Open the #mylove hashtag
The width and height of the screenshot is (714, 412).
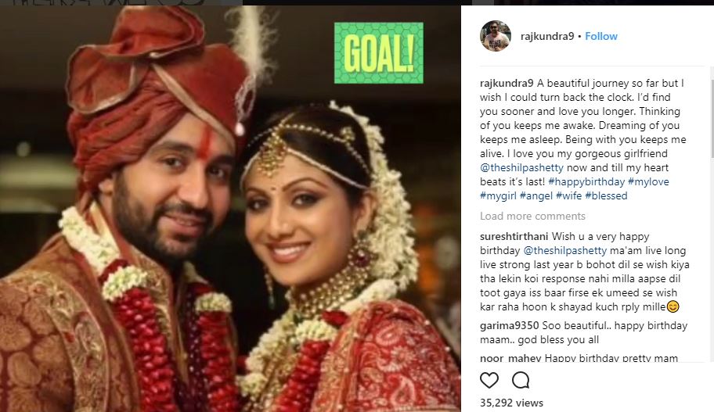coord(648,182)
